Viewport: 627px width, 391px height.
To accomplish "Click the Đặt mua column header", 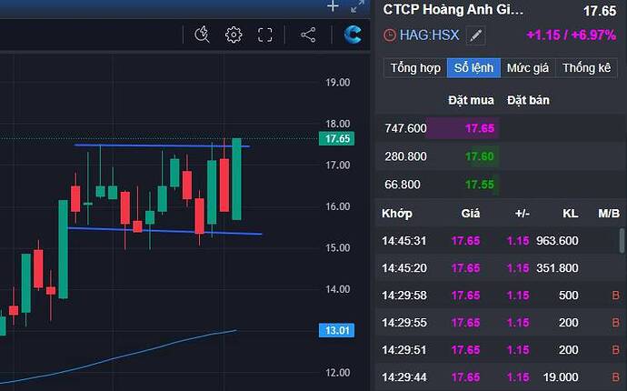I will 471,100.
